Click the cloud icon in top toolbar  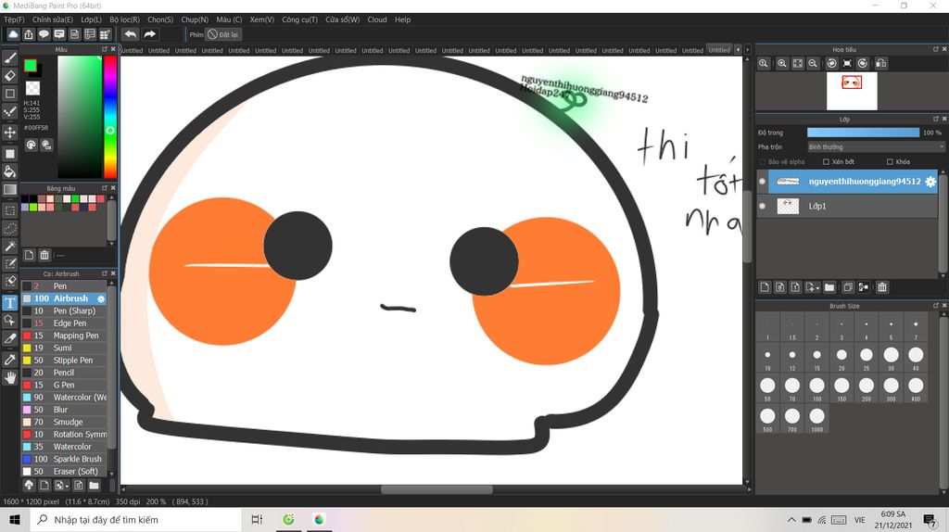[x=13, y=34]
